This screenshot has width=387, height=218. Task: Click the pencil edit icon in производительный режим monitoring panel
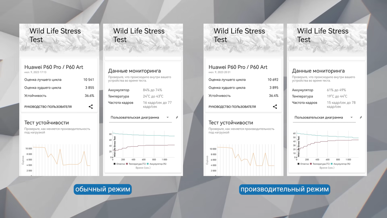point(361,118)
